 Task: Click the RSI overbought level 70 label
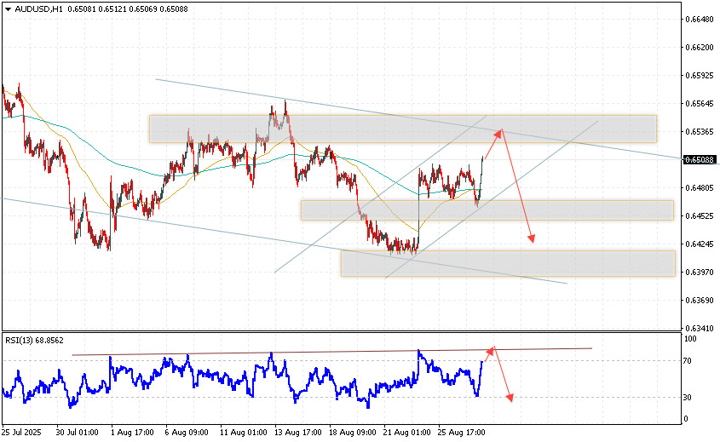coord(688,361)
